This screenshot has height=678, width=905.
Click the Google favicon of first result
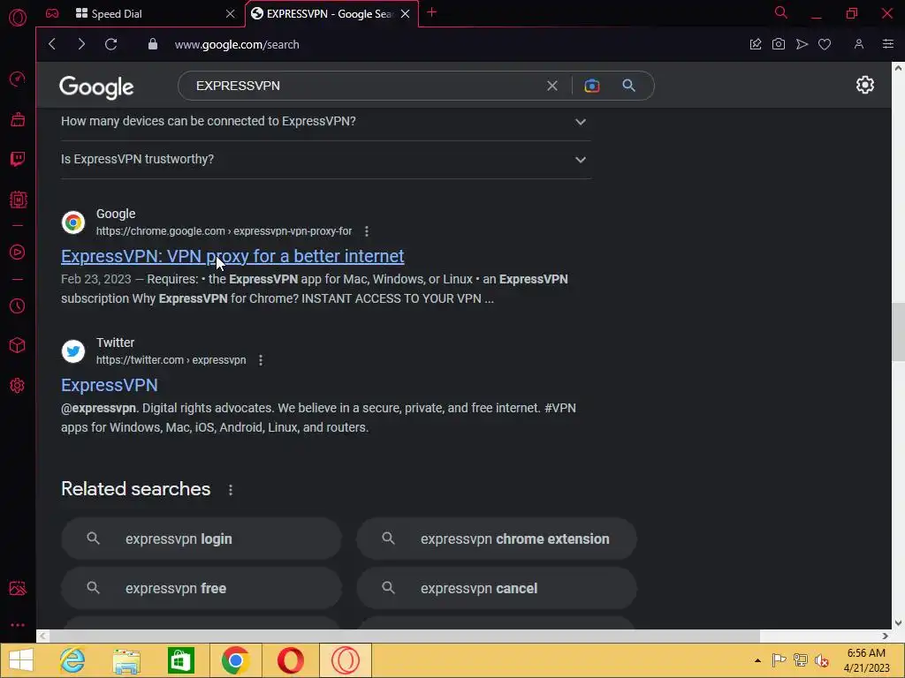pos(73,222)
